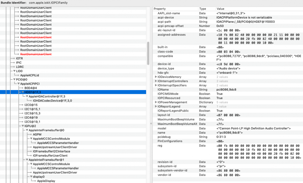The height and width of the screenshot is (183, 303).
Task: Collapse the PCI0@0 node
Action: pyautogui.click(x=14, y=79)
